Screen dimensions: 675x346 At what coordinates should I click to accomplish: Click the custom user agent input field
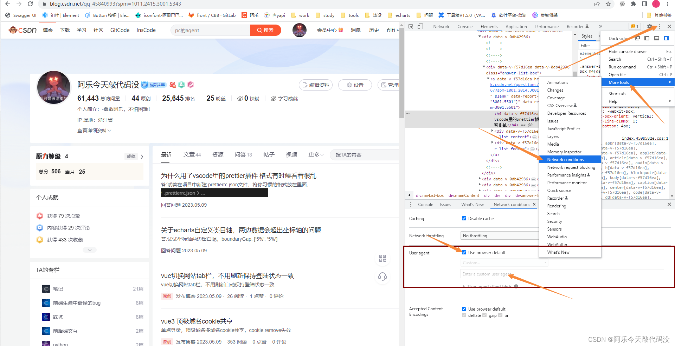tap(562, 274)
